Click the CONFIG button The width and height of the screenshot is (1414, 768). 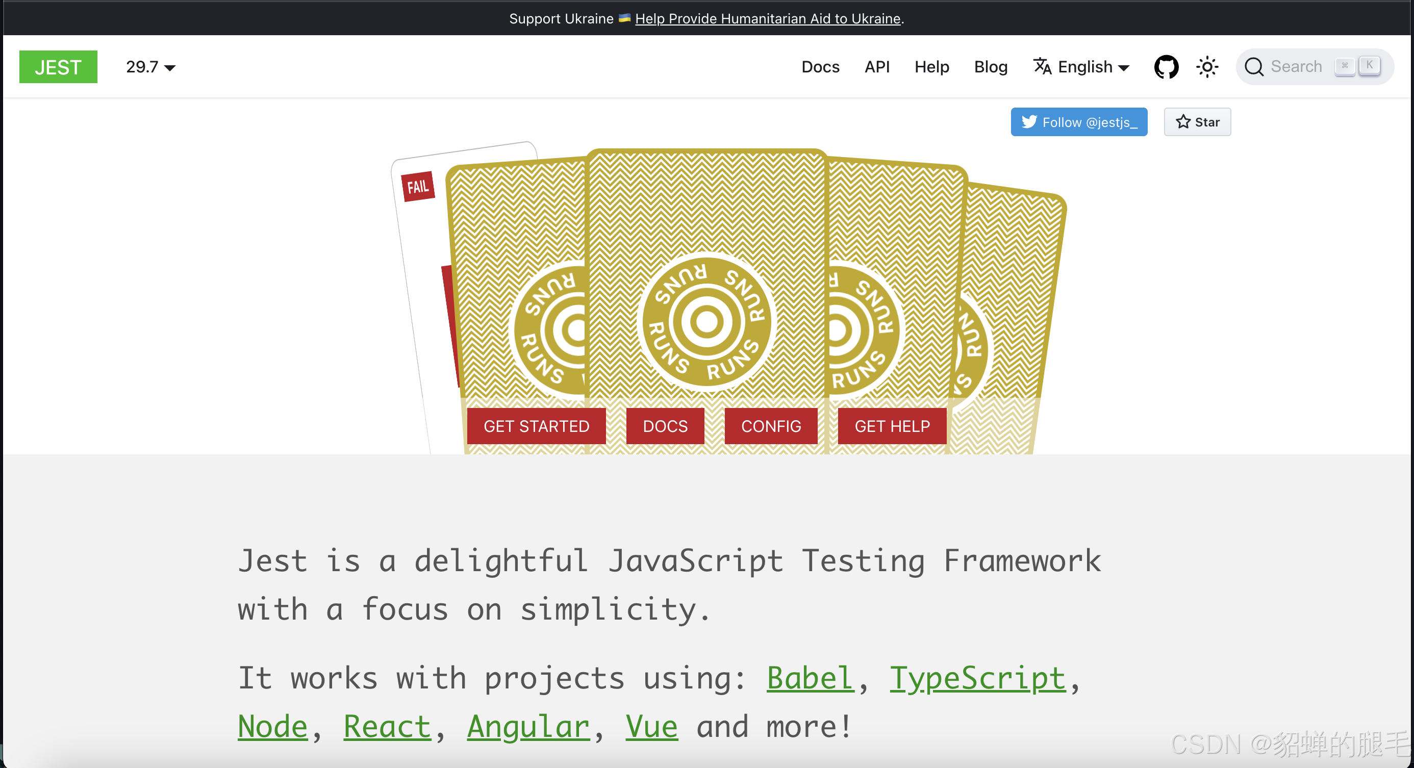771,426
